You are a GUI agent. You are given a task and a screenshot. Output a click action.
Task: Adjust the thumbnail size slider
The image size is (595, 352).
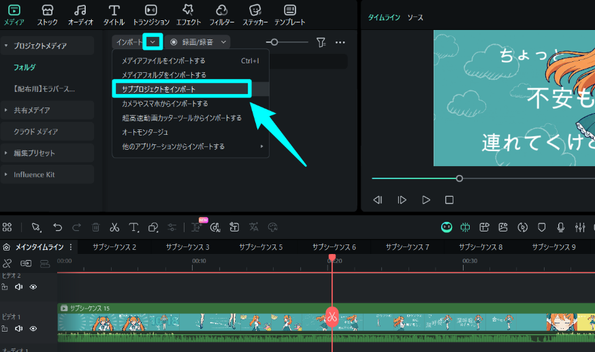[x=274, y=42]
